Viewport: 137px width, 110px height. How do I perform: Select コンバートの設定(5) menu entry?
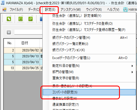89,92
